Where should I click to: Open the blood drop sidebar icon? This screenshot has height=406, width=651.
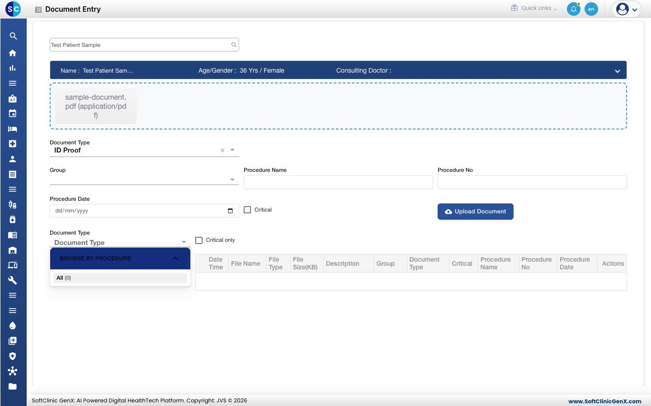tap(13, 326)
